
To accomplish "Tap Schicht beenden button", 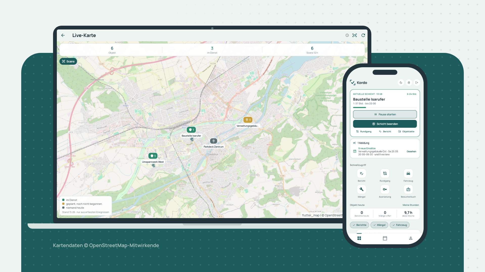I will click(x=385, y=124).
